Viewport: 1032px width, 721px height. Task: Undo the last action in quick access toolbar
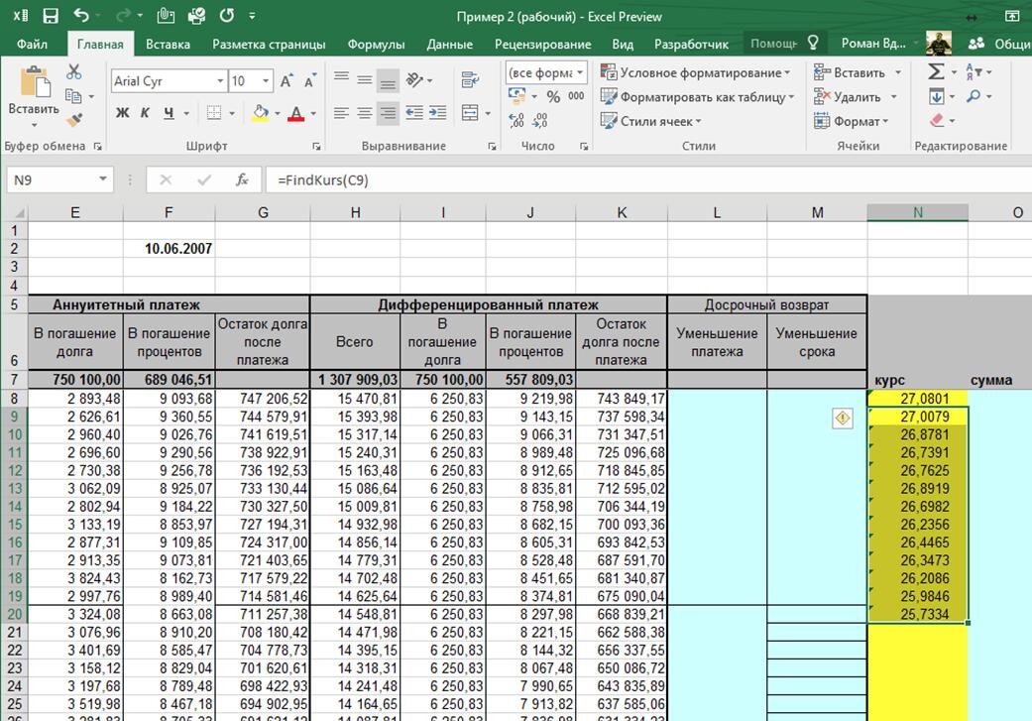(81, 15)
